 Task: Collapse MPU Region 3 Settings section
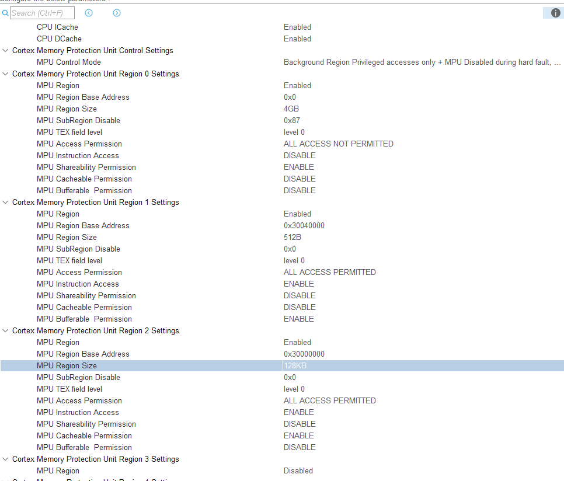5,459
